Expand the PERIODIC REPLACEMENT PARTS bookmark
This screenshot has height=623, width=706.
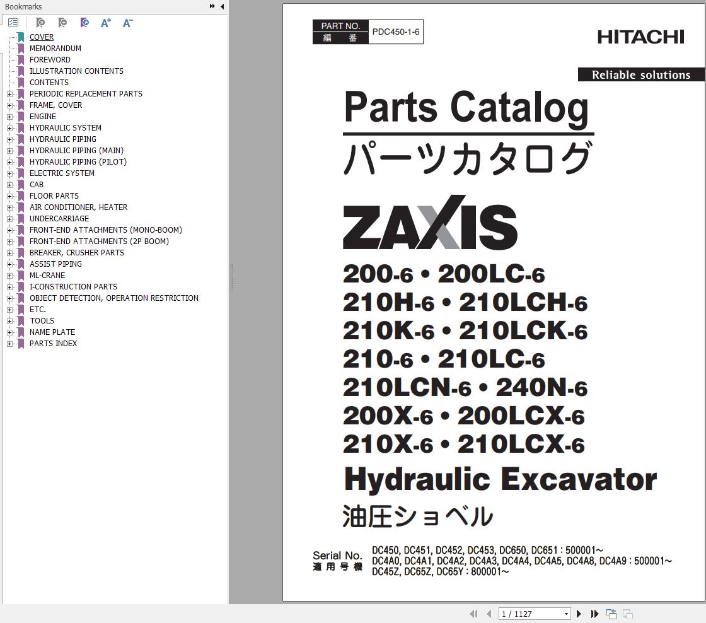pos(10,94)
